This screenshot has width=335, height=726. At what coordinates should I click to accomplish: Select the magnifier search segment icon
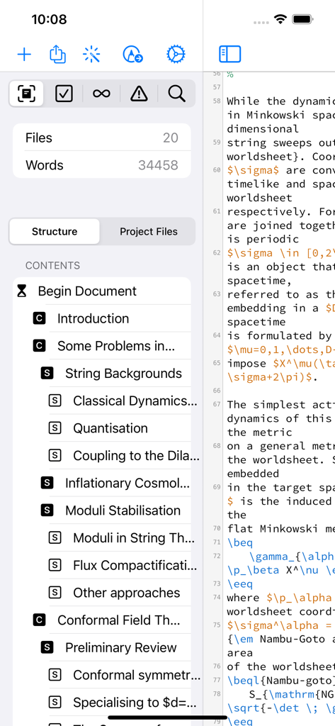176,94
